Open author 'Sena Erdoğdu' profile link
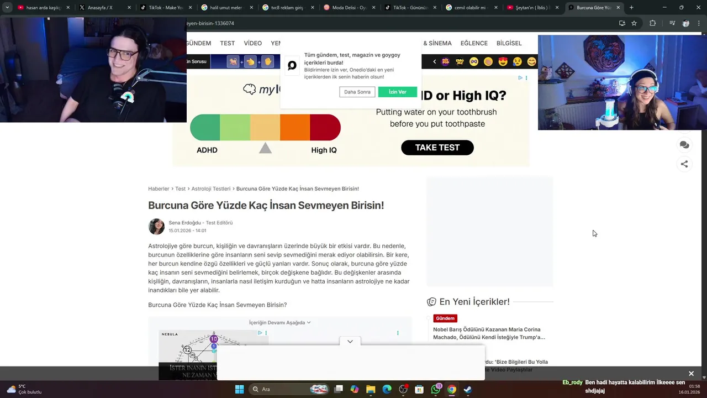Screen dimensions: 707x398 coord(185,223)
